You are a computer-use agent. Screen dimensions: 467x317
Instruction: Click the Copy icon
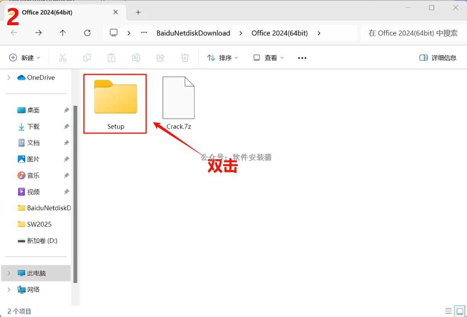87,58
